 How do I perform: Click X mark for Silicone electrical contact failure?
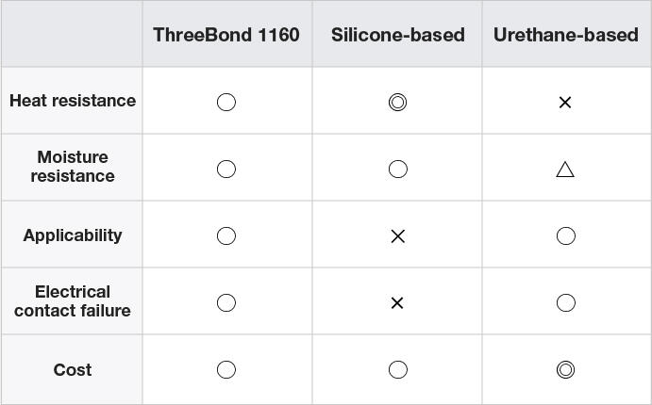(x=397, y=303)
